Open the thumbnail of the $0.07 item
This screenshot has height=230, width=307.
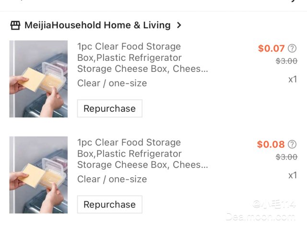tap(38, 79)
